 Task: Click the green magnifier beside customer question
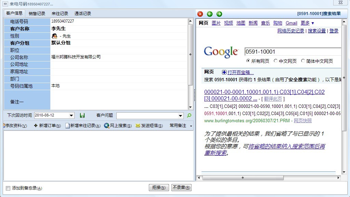pos(189,115)
